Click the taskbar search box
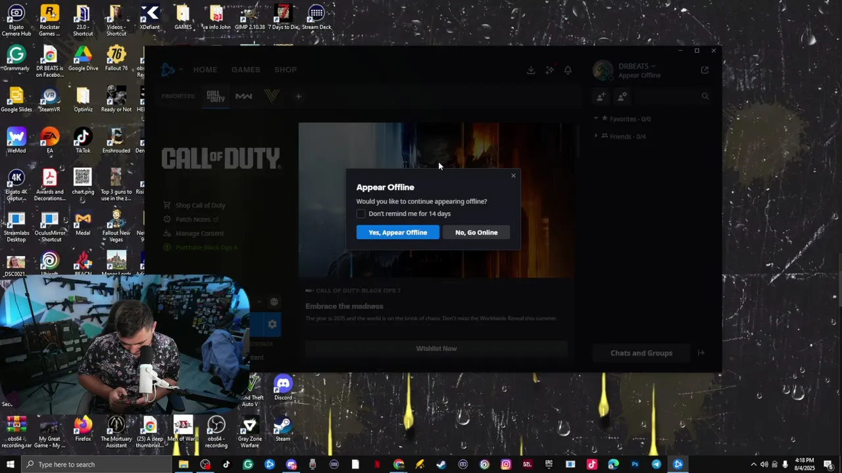Viewport: 842px width, 473px height. coord(96,464)
